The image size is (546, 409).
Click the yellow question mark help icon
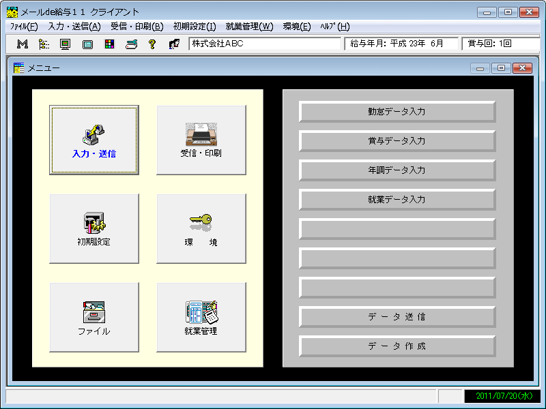pos(152,44)
